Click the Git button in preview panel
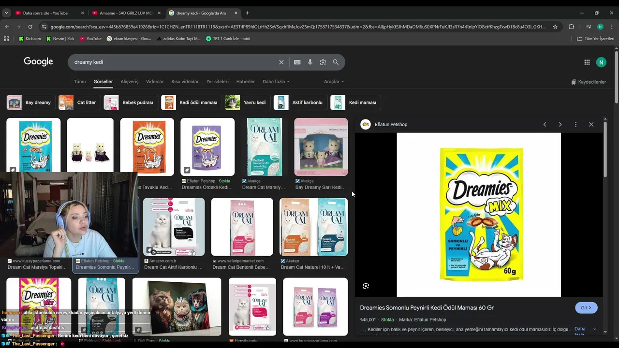619x348 pixels. (x=586, y=308)
